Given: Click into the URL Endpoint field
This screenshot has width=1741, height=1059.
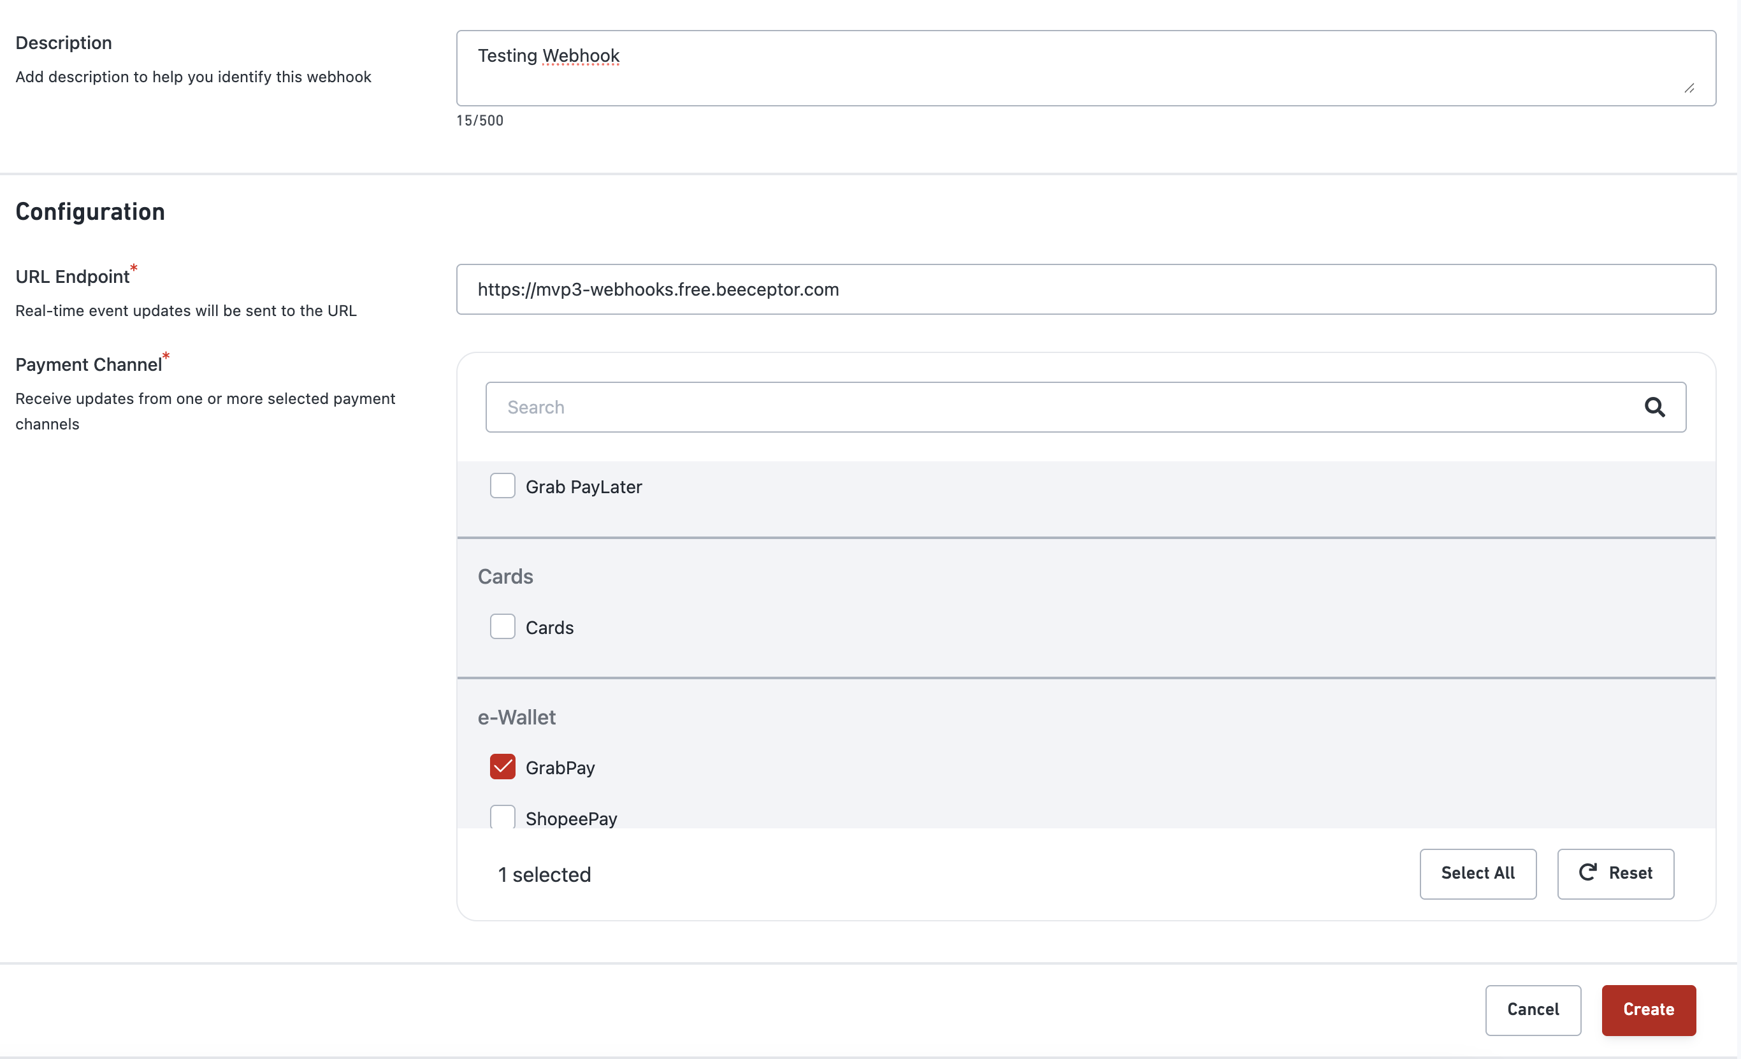Looking at the screenshot, I should coord(1085,290).
